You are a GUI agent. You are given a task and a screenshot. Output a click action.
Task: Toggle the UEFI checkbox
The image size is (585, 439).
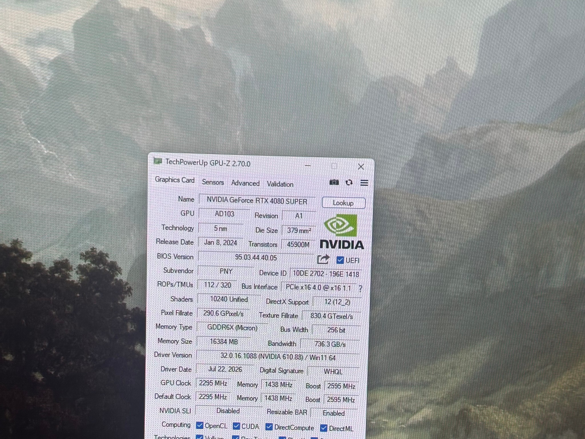(x=340, y=260)
